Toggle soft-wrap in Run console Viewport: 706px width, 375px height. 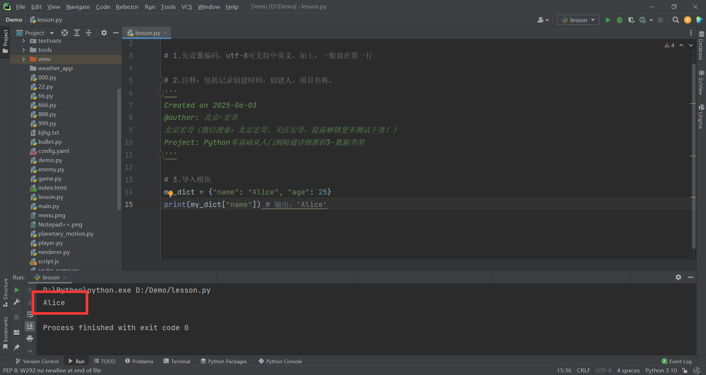click(x=30, y=314)
